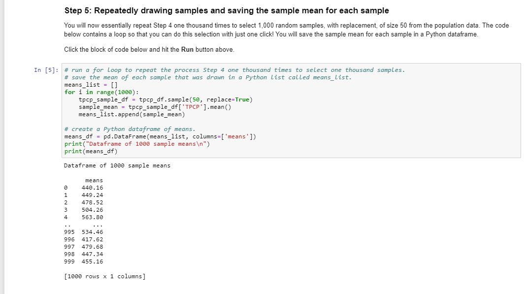Screen dimensions: 525x294
Task: Click the value 563.80 at row 4
Action: 94,217
